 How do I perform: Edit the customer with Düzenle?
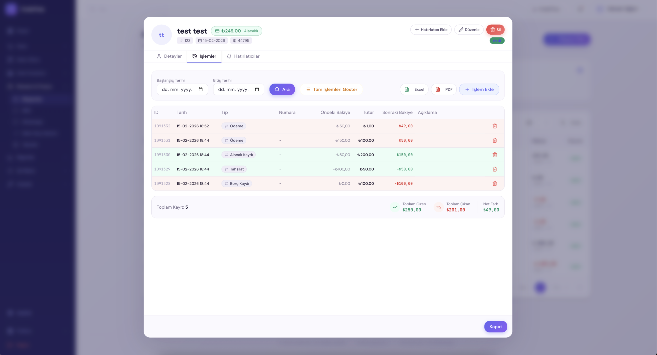point(469,30)
